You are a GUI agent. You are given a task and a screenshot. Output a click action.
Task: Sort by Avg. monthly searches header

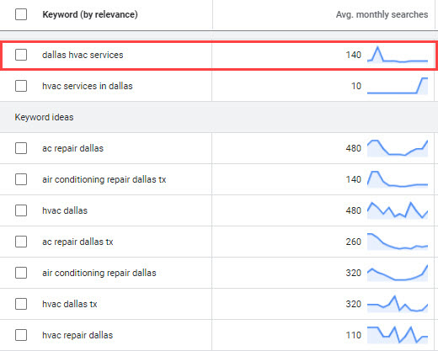[x=382, y=14]
